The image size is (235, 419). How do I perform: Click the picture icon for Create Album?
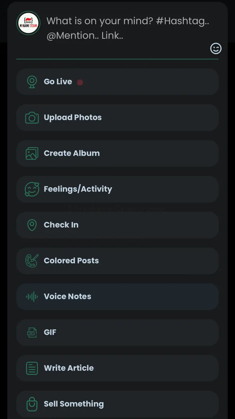(32, 153)
